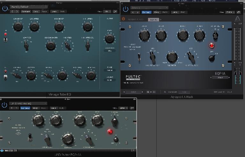The image size is (245, 157).
Task: Click the Apogee FX Rack label tab
Action: coord(136,19)
